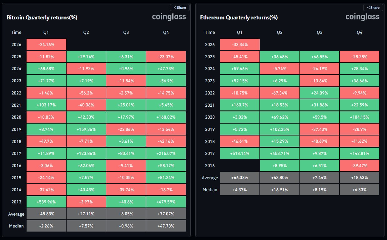
Task: Click Ethereum 2022 Q2 cell showing -67.34%
Action: pos(279,93)
